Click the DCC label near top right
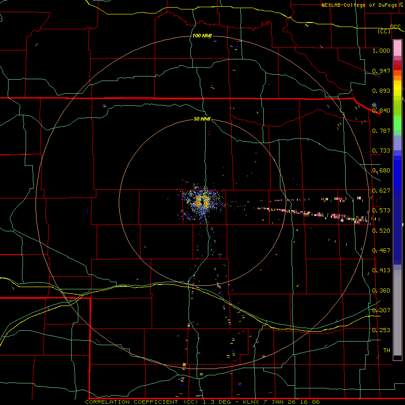Screen dimensions: 405x405 tap(396, 27)
